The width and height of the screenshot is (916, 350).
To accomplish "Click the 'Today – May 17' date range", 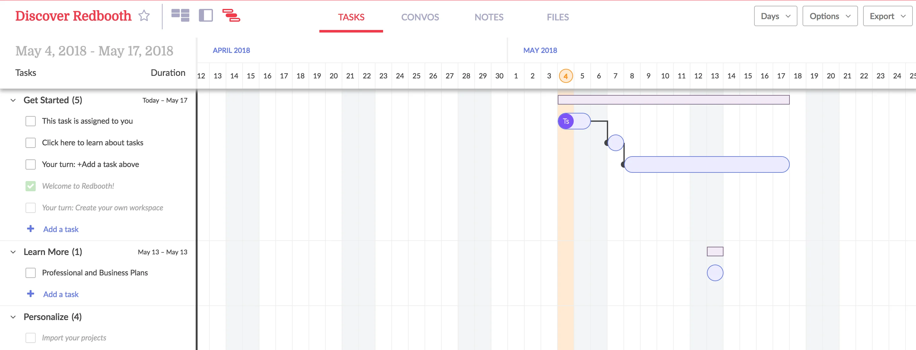I will [x=165, y=100].
